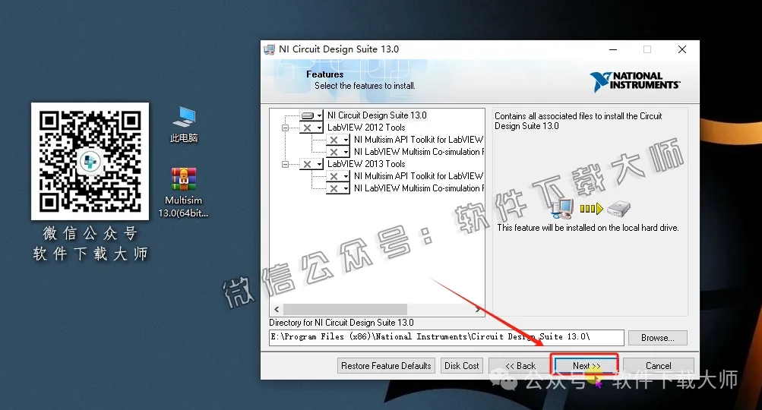Click the local hard drive icon
Screen dimensions: 762x410
click(x=619, y=208)
